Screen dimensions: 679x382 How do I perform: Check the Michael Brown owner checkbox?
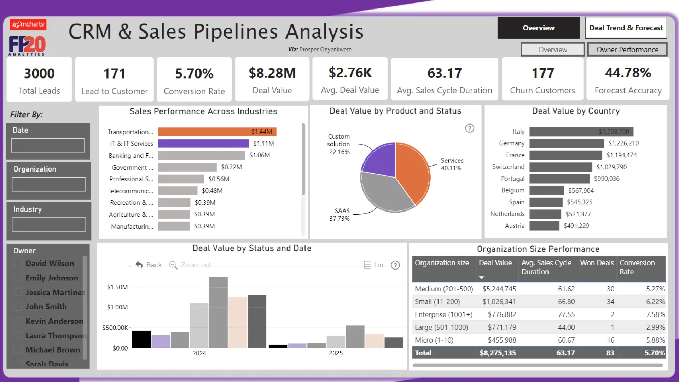[x=17, y=350]
